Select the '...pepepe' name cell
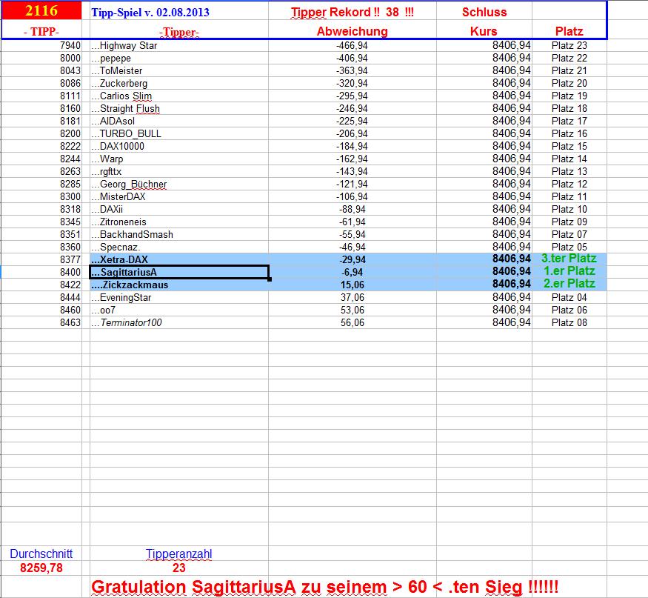Viewport: 648px width, 598px height. [x=179, y=59]
